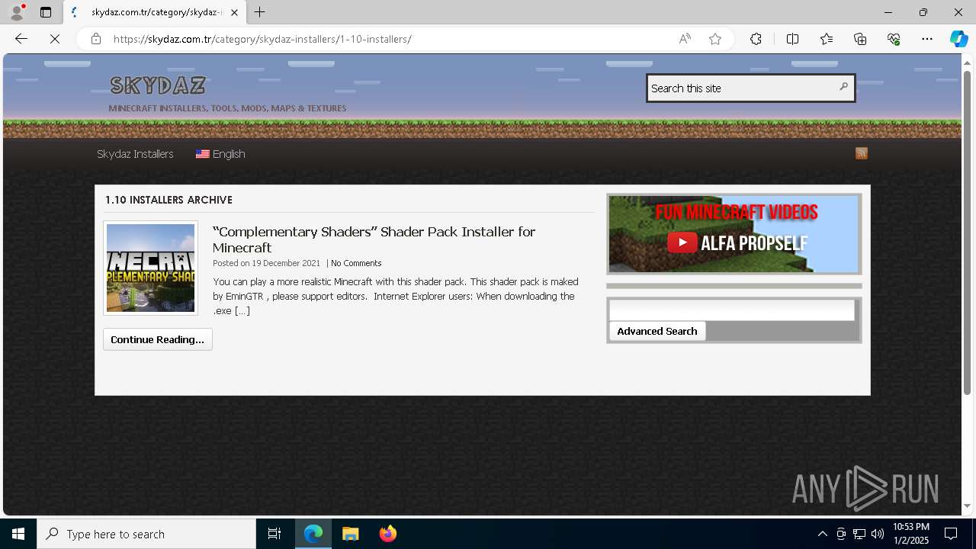Viewport: 976px width, 549px height.
Task: Go back to the previous page
Action: [x=21, y=39]
